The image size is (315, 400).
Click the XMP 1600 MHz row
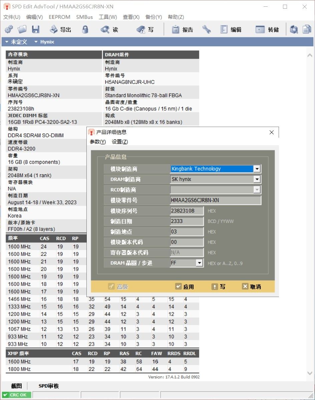[x=102, y=362]
